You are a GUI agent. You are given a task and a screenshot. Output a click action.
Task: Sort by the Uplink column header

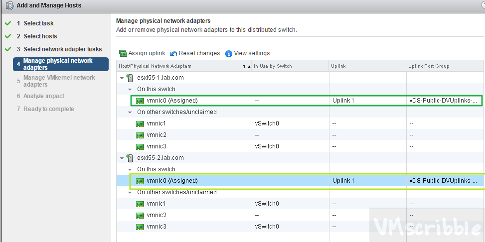338,66
